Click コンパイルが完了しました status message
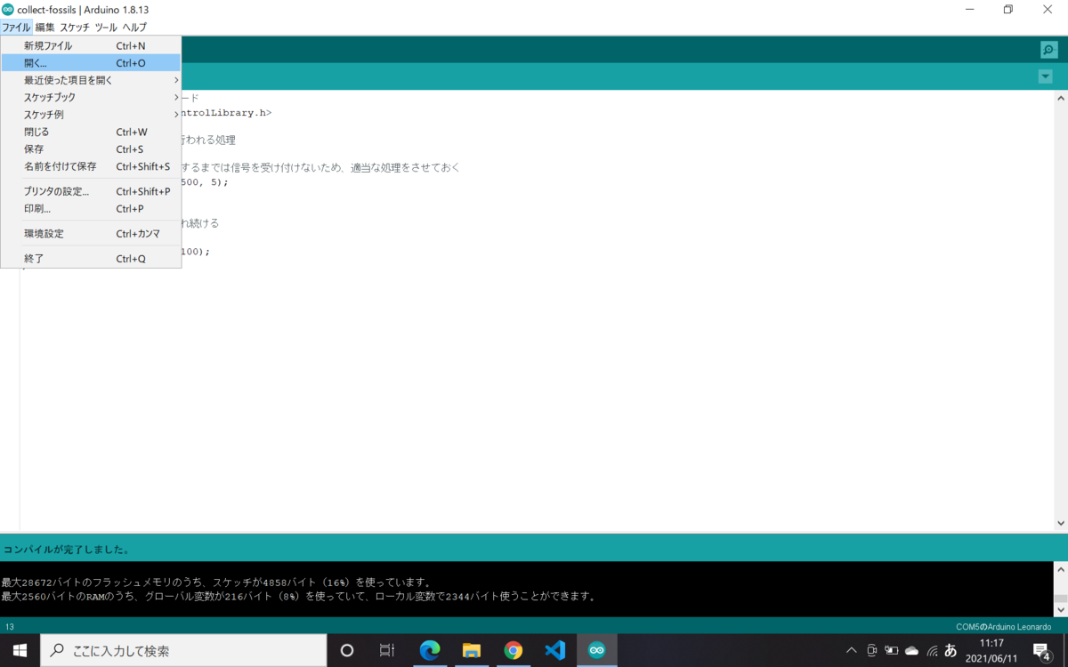1068x667 pixels. coord(67,550)
